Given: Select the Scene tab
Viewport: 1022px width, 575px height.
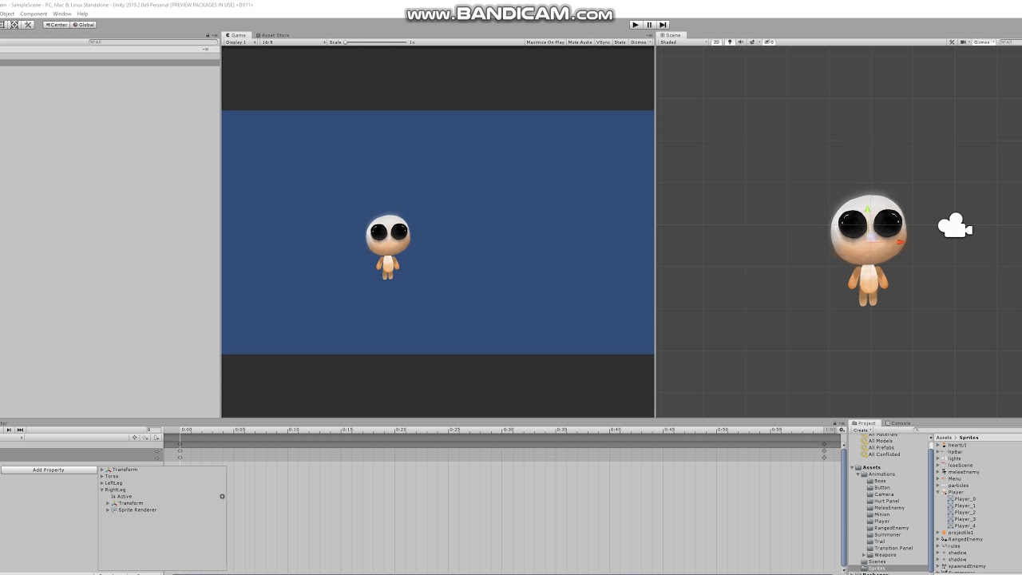Looking at the screenshot, I should coord(671,35).
